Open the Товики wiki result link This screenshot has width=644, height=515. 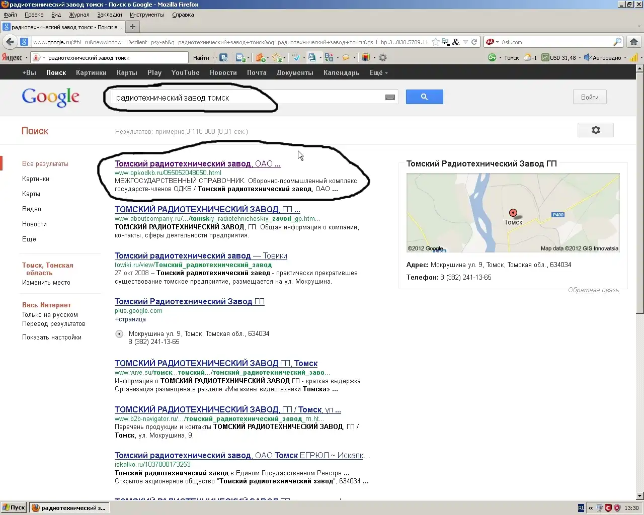(x=201, y=256)
